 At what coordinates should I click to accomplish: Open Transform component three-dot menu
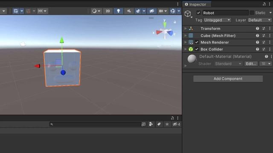pos(270,28)
